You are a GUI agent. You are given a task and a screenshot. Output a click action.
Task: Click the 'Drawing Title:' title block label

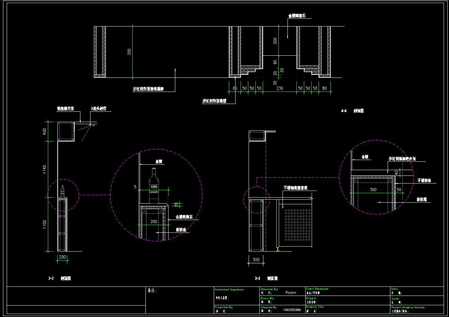pos(315,307)
